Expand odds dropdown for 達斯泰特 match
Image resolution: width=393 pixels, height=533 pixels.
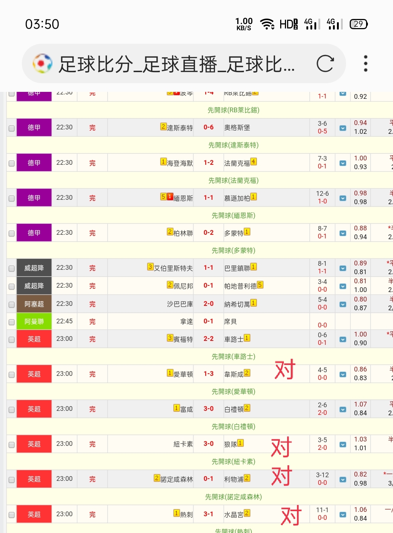(x=343, y=128)
